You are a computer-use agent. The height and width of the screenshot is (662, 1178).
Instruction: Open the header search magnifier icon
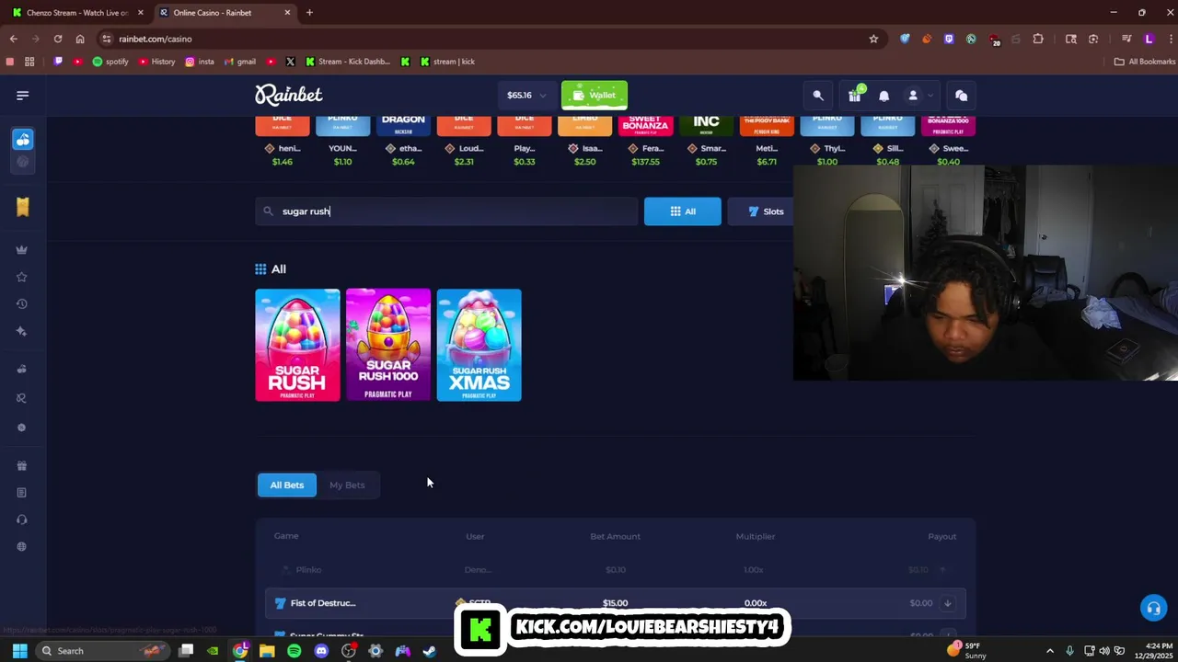click(818, 96)
